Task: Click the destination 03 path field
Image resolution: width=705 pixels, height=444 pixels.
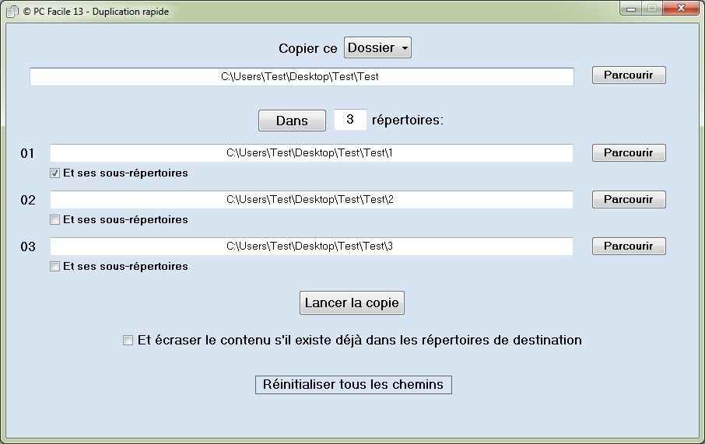Action: (x=311, y=246)
